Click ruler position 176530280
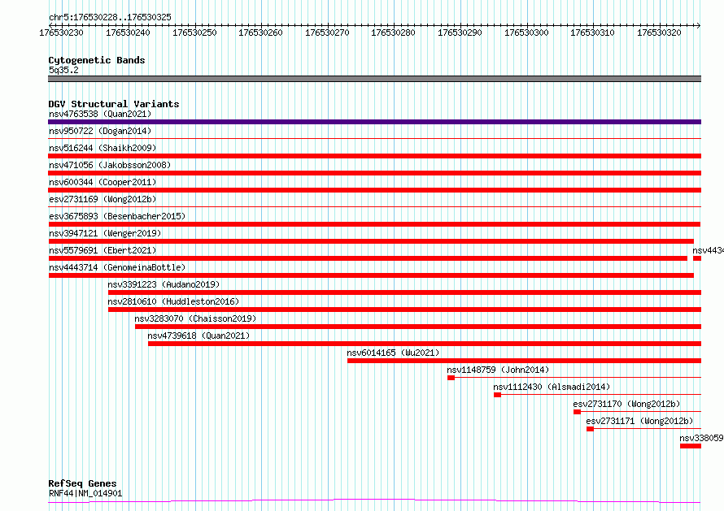724x511 pixels. point(393,32)
